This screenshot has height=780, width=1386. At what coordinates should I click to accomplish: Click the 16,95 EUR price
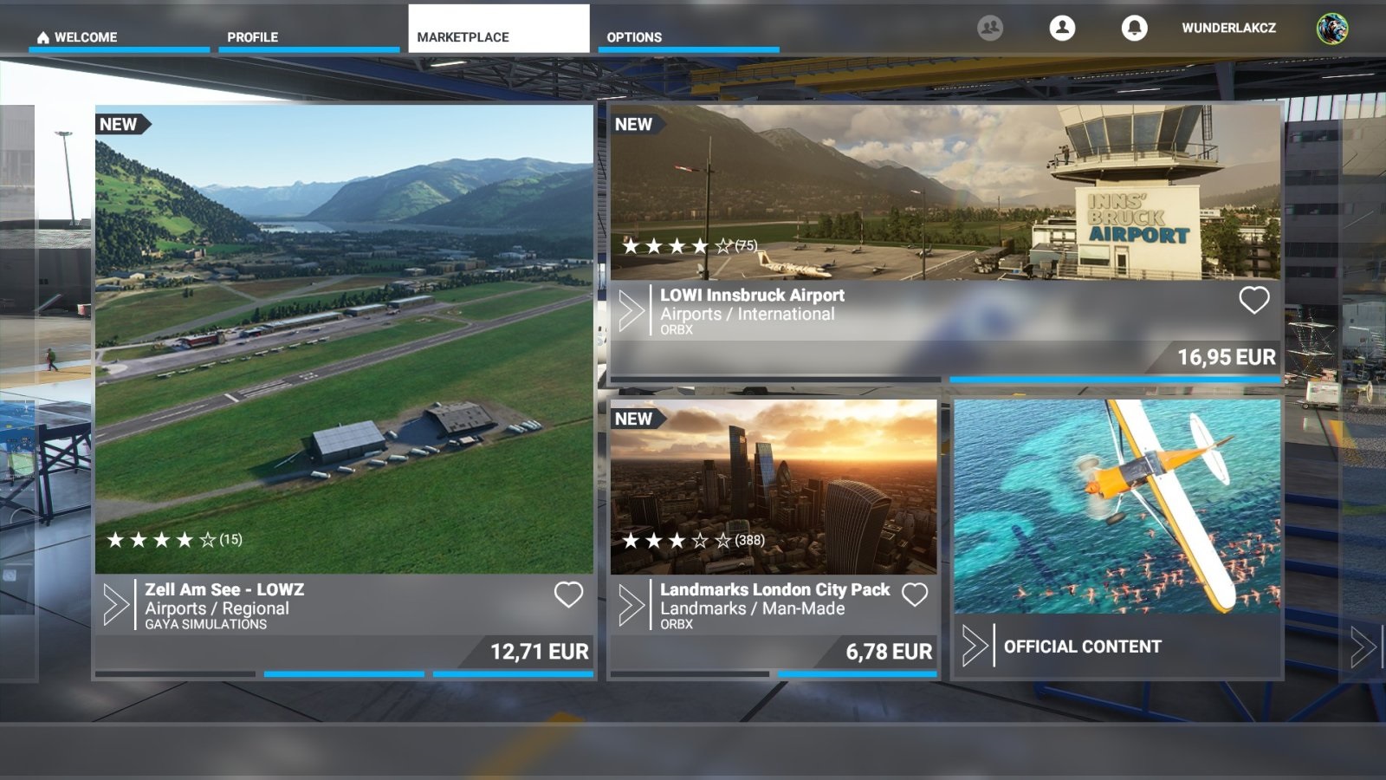[x=1226, y=357]
